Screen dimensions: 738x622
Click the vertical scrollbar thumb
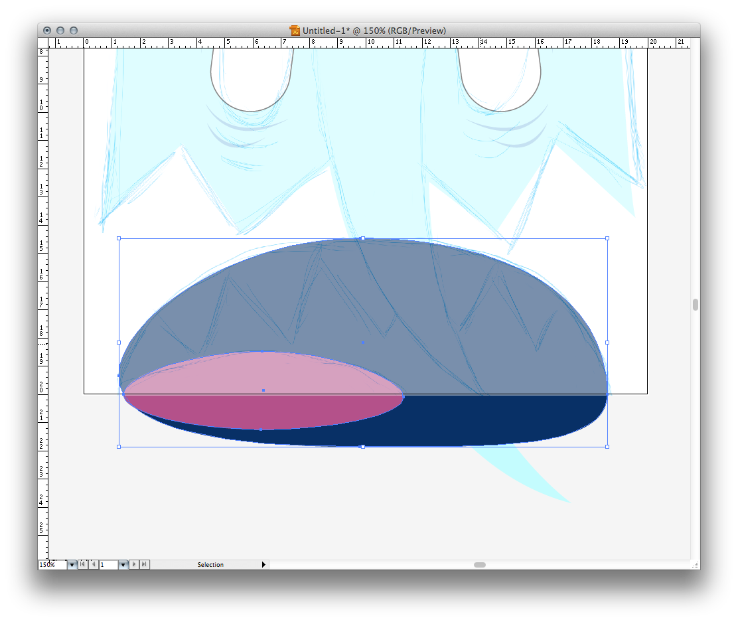coord(695,305)
